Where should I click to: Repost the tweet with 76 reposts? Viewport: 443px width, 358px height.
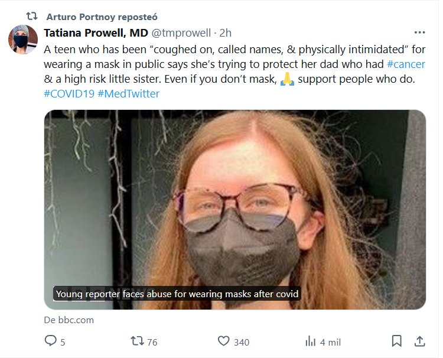tap(137, 341)
